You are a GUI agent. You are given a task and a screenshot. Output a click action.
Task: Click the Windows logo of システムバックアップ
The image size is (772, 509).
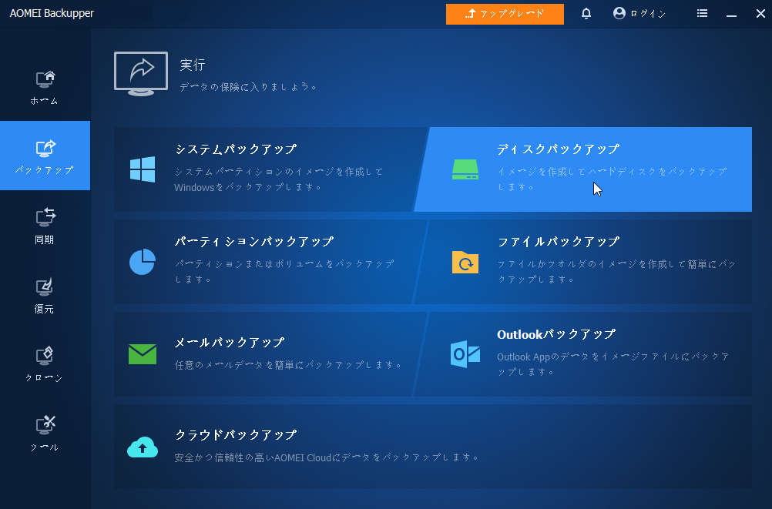click(143, 169)
